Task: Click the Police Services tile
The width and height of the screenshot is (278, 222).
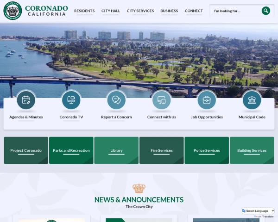Action: pyautogui.click(x=207, y=150)
